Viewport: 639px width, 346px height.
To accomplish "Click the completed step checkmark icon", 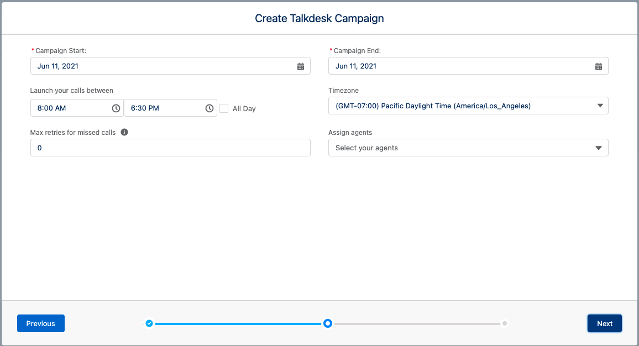I will tap(149, 323).
